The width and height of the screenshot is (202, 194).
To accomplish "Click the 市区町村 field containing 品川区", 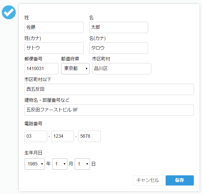I will pos(122,69).
